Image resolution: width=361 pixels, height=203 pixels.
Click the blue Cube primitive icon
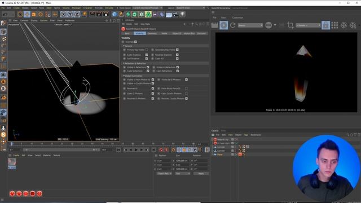(x=115, y=15)
